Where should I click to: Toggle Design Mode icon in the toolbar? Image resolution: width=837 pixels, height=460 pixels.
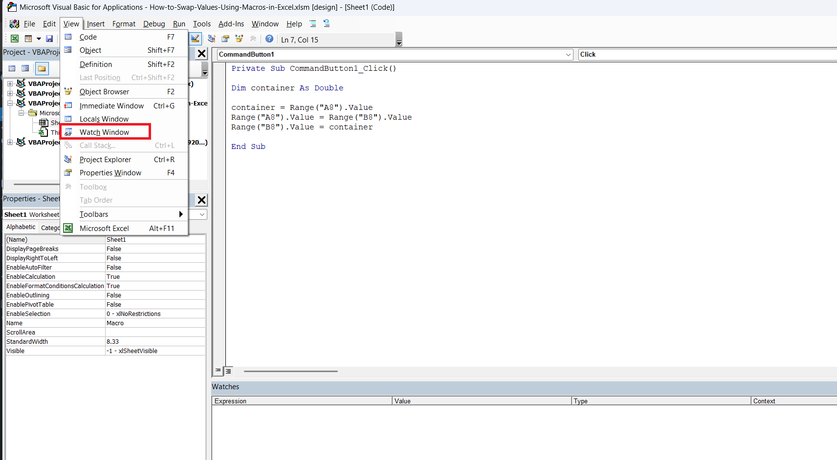(195, 39)
